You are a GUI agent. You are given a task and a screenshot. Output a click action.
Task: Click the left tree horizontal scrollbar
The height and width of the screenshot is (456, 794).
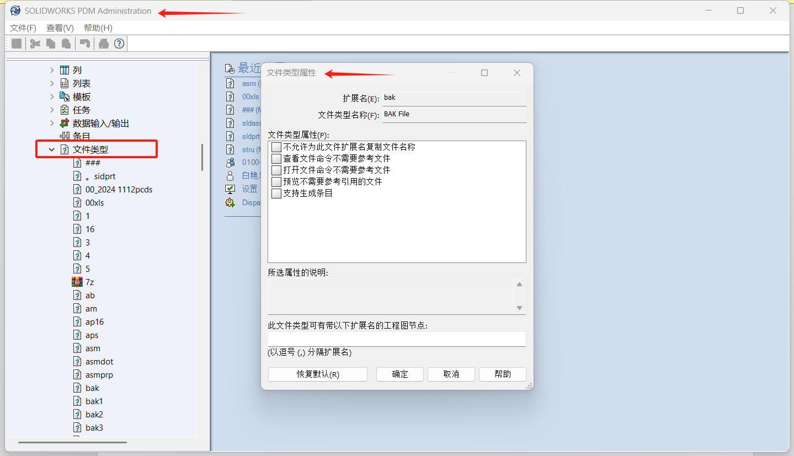coord(72,442)
